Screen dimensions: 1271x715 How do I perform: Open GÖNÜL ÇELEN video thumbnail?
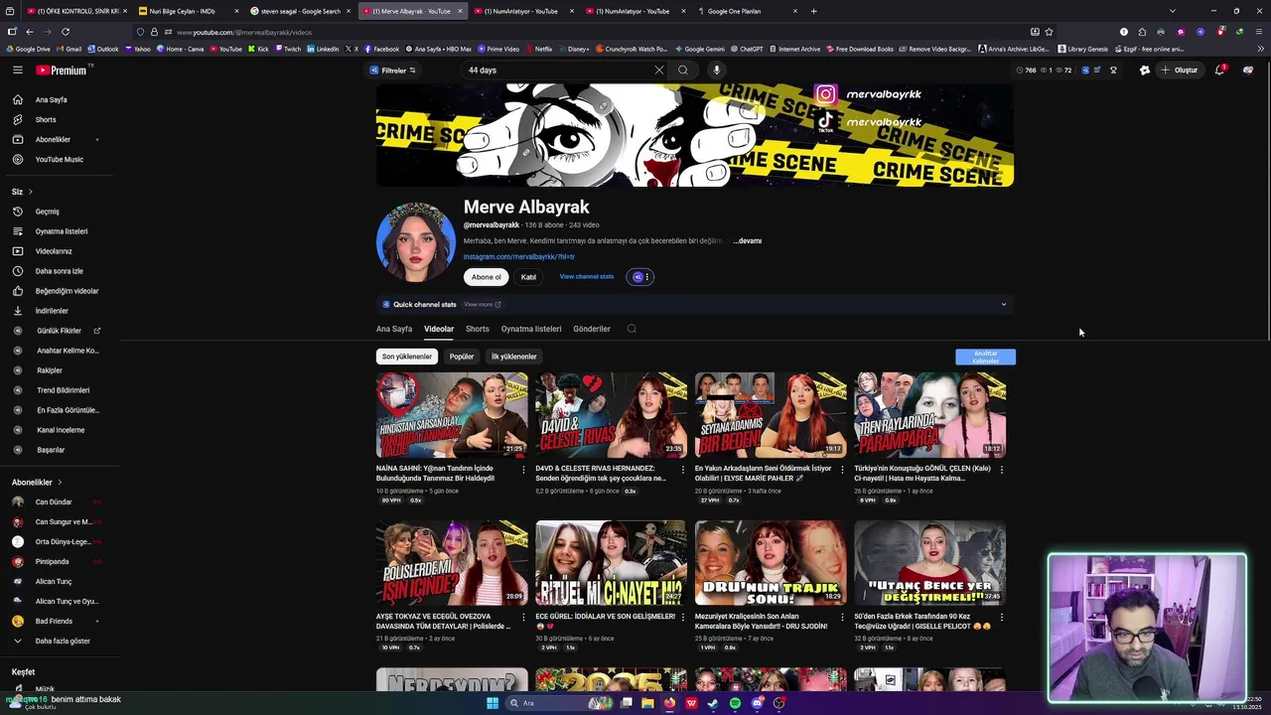pos(930,415)
